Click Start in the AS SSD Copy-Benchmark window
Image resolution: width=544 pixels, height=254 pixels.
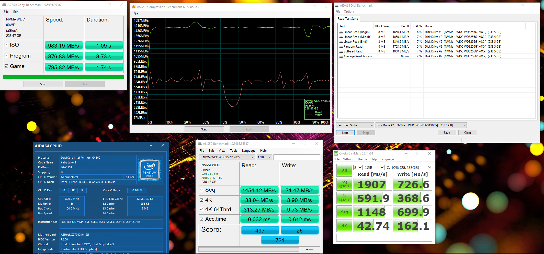click(43, 84)
